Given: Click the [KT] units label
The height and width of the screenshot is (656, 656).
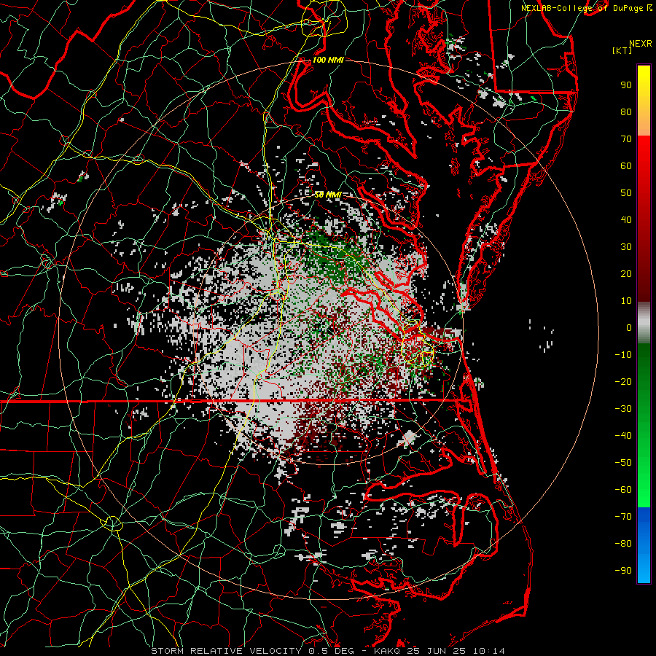Looking at the screenshot, I should coord(622,50).
